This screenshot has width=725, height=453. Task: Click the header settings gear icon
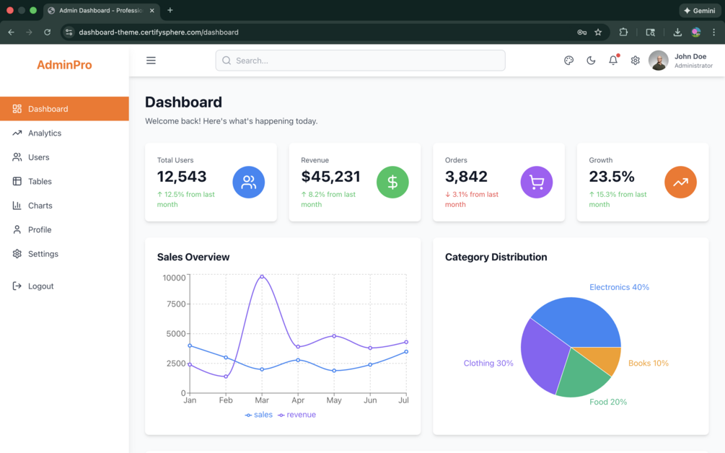tap(636, 61)
